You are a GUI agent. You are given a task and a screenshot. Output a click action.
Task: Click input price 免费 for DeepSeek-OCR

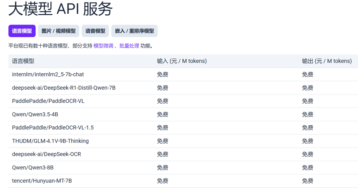(163, 154)
